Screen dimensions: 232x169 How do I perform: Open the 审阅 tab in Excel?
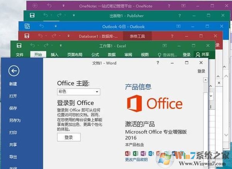128,55
